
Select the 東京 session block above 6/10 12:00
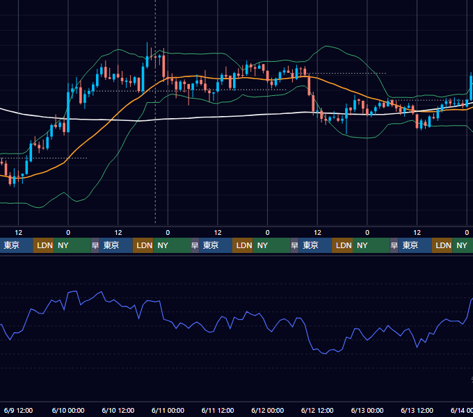[116, 245]
